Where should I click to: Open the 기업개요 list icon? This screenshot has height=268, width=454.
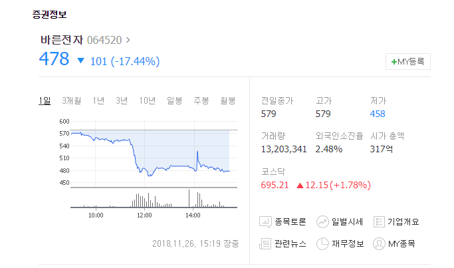tap(379, 221)
